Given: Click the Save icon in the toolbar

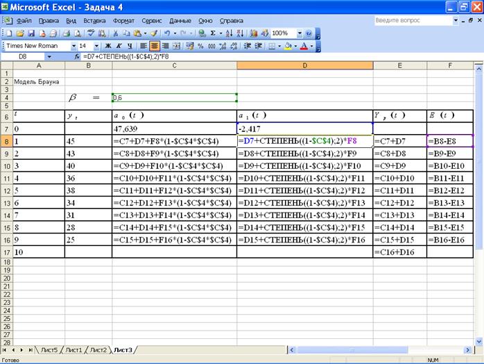Looking at the screenshot, I should point(32,33).
